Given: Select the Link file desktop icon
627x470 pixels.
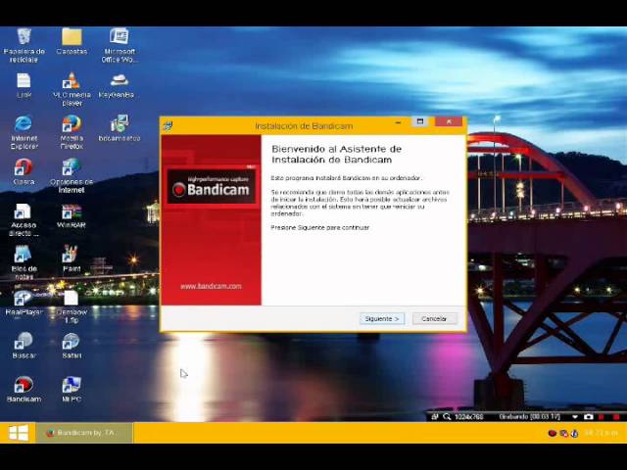Looking at the screenshot, I should [x=24, y=85].
